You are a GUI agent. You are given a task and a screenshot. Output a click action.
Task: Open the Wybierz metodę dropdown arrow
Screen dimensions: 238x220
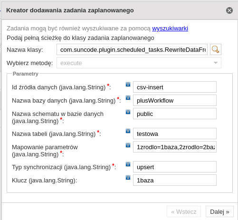coord(216,63)
